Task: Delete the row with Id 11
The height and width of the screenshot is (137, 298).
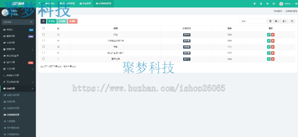Action: pyautogui.click(x=273, y=41)
